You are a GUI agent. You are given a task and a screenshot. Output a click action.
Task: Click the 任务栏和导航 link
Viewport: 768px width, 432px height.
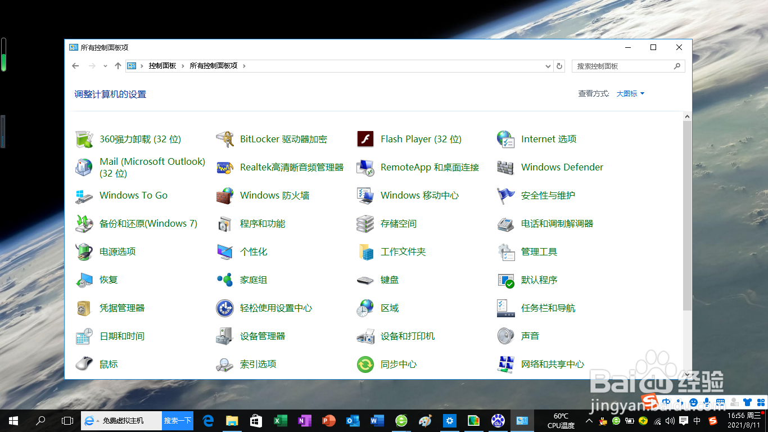[x=548, y=308]
